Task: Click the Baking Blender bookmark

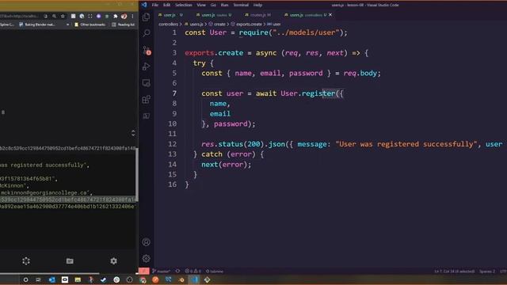Action: [x=37, y=25]
